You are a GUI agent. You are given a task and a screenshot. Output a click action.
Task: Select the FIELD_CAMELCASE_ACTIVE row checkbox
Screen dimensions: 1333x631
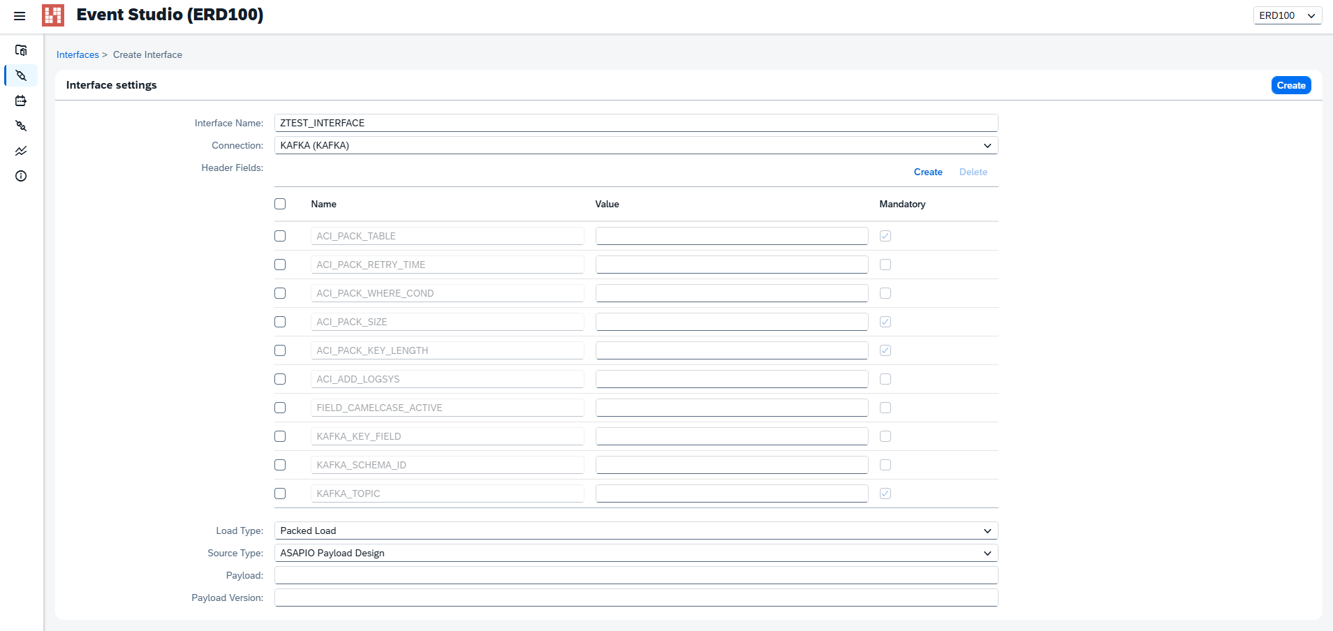[x=280, y=408]
